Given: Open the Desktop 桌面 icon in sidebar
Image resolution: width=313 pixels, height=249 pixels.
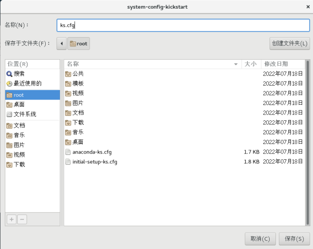Looking at the screenshot, I should coord(9,105).
